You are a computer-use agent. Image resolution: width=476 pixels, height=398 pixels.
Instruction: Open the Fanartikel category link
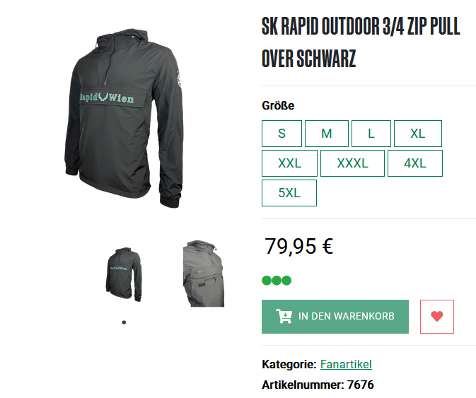coord(346,364)
